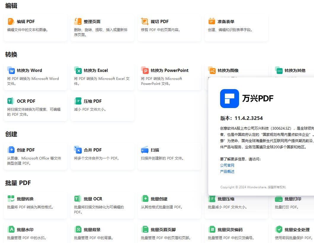Click the 创建 PDF plus icon
314x243 pixels.
[11, 150]
